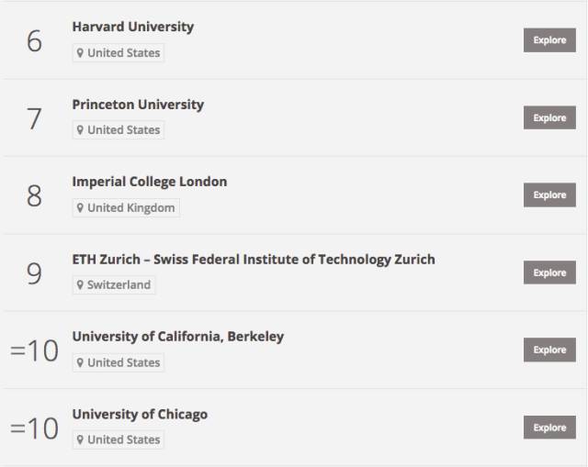The height and width of the screenshot is (467, 588).
Task: Explore Imperial College London
Action: [x=549, y=195]
